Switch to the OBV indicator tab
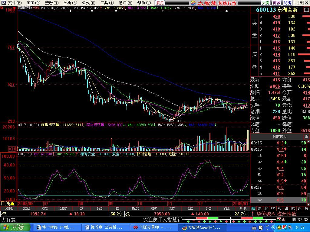Screen dimensions: 310x232 coord(154,208)
